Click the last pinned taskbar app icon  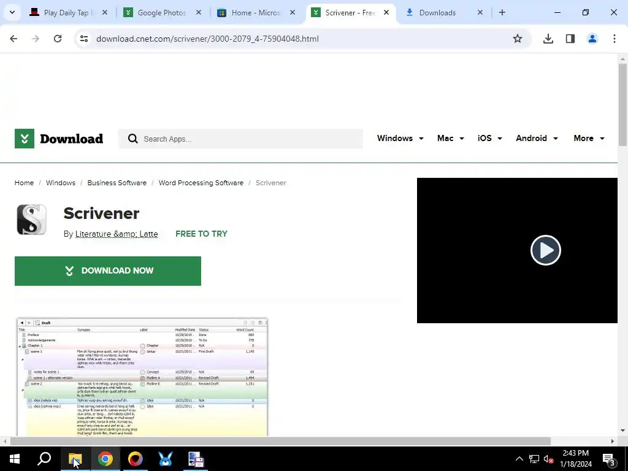click(x=196, y=459)
